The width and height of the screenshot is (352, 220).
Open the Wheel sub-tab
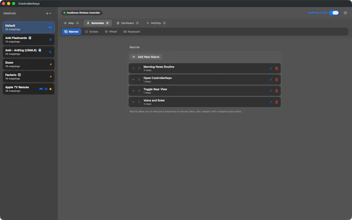(111, 32)
